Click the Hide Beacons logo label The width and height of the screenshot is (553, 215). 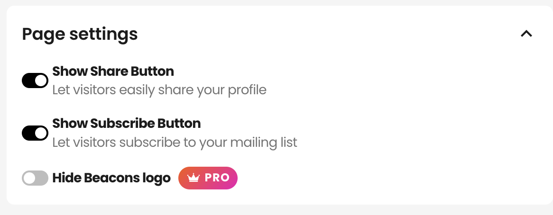pyautogui.click(x=111, y=178)
